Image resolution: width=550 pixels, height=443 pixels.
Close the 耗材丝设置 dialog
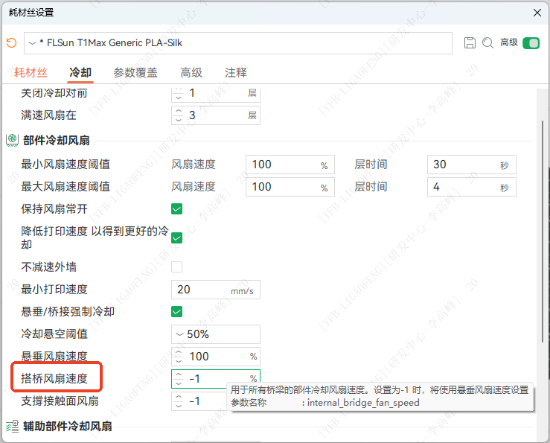(537, 13)
